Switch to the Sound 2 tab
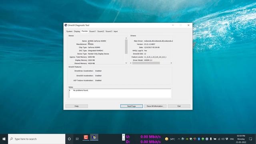Viewport: 256px width, 144px height. (100, 31)
